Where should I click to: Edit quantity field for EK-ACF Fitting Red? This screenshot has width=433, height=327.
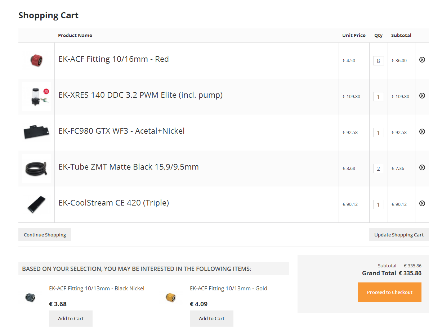click(378, 61)
